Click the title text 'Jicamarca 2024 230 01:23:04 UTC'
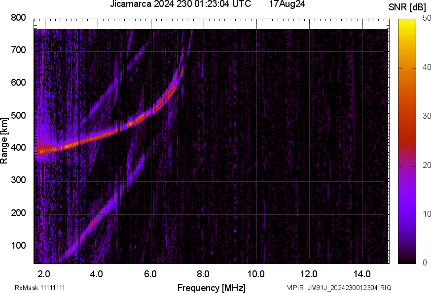 (180, 4)
